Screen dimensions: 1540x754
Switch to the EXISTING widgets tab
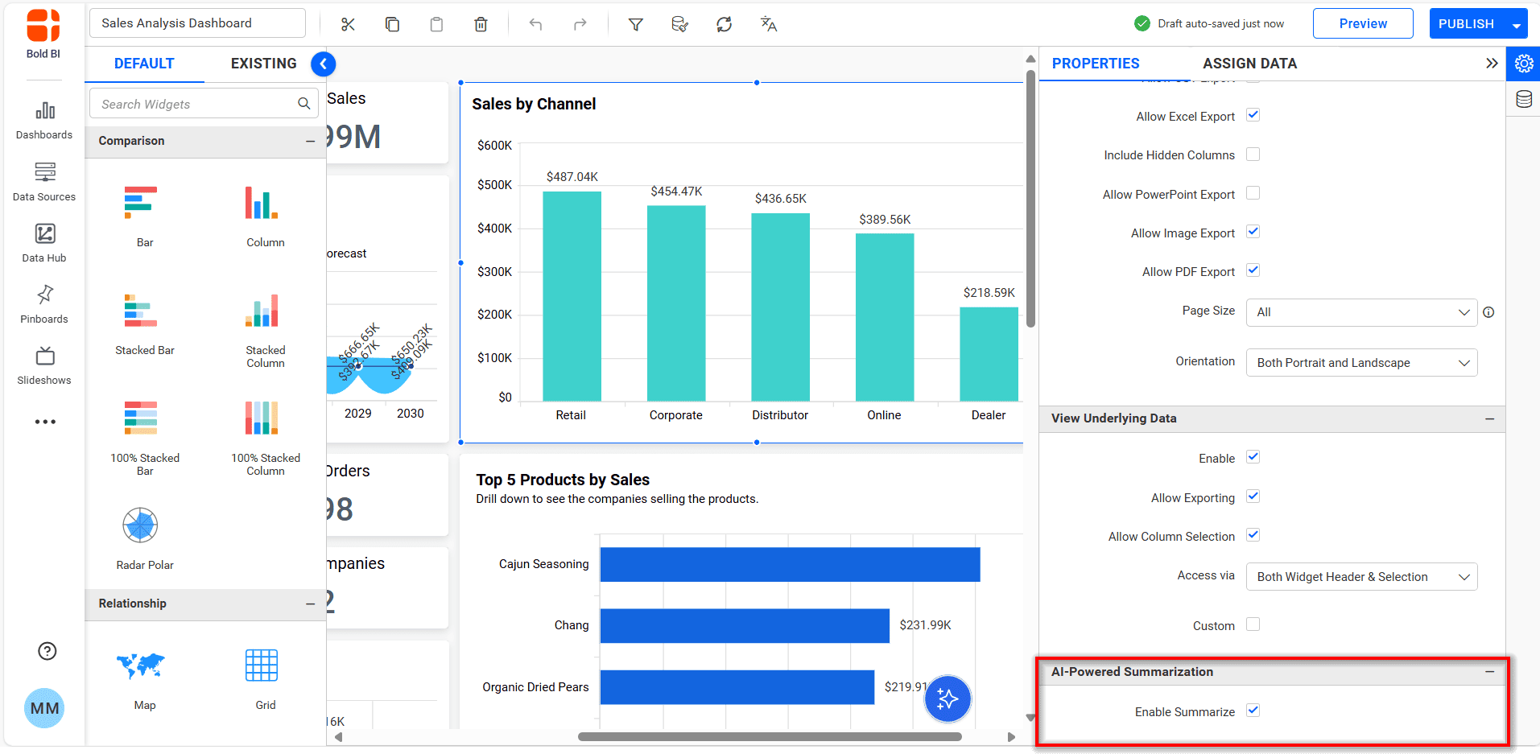(x=263, y=64)
